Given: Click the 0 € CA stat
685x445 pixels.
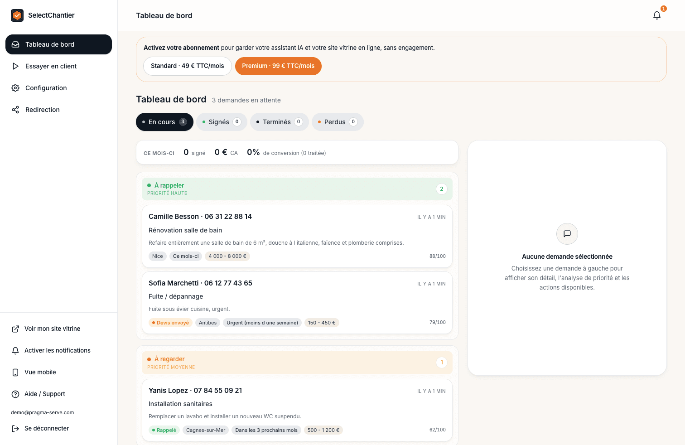Looking at the screenshot, I should click(226, 153).
